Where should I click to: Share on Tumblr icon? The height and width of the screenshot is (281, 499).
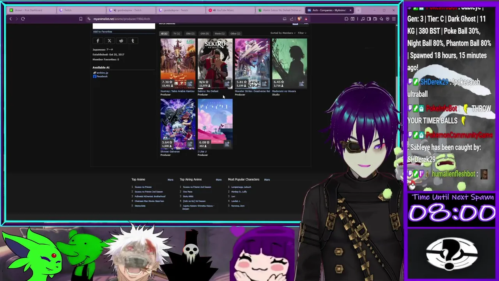pos(133,41)
